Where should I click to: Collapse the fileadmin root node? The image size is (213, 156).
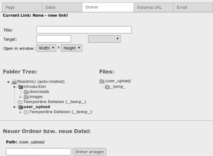click(8, 82)
